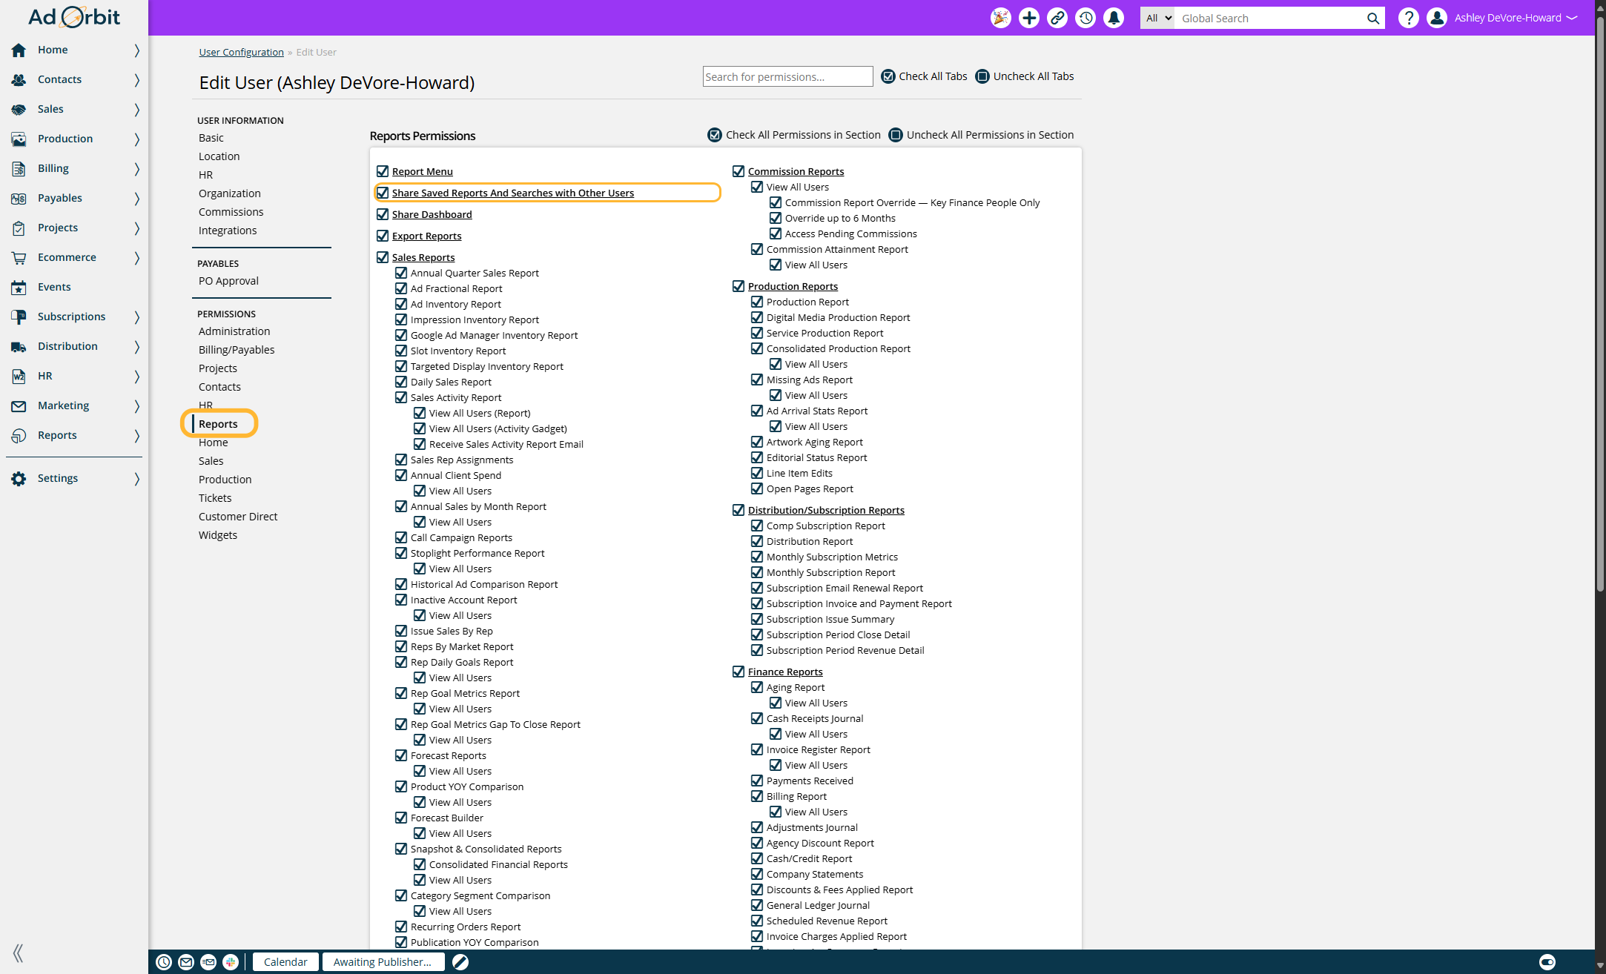Open the Calendar button in bottom bar
1606x974 pixels.
[285, 962]
